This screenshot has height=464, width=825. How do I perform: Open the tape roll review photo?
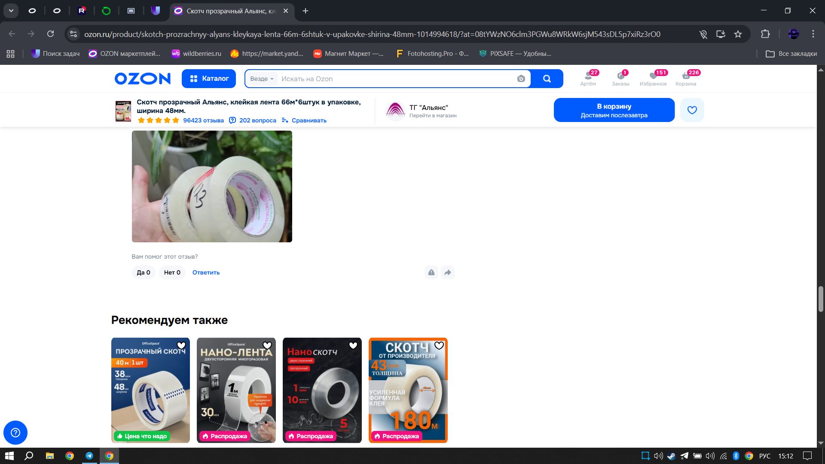click(x=212, y=186)
